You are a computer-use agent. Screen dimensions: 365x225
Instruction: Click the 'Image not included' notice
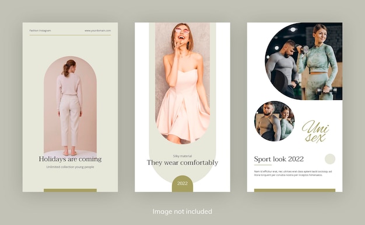[182, 212]
